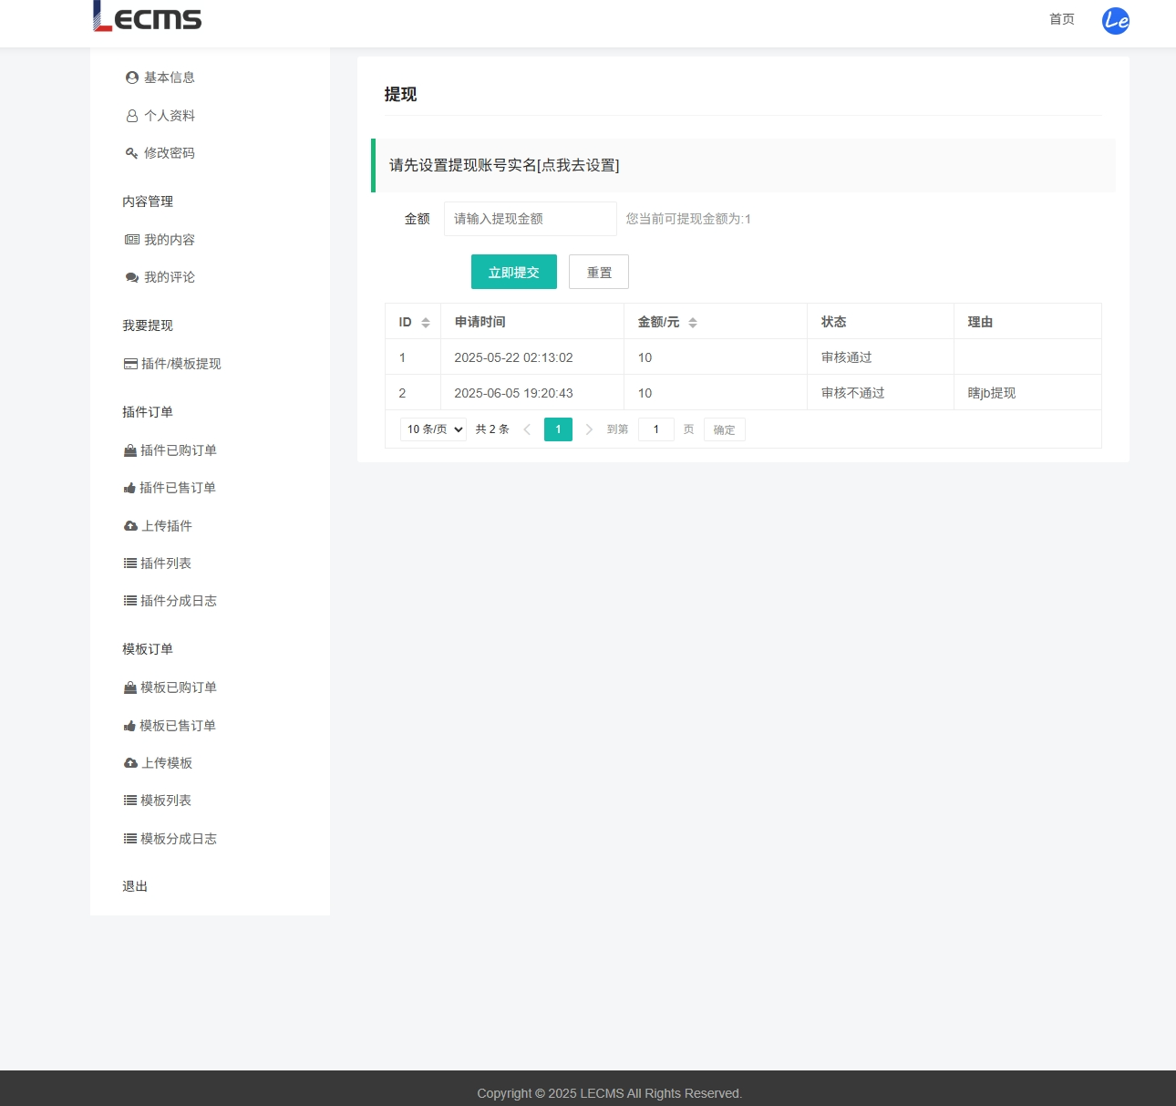The image size is (1176, 1106).
Task: Click the 基本信息 user circle icon
Action: 132,78
